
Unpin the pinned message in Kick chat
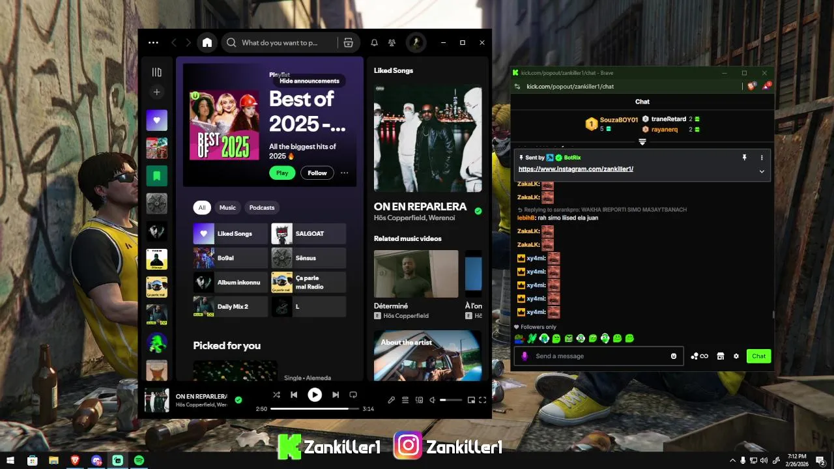(x=744, y=158)
